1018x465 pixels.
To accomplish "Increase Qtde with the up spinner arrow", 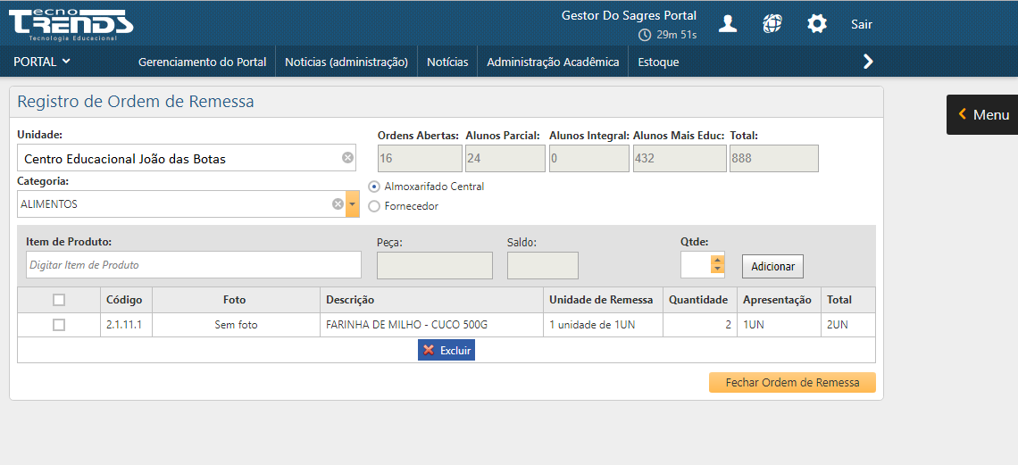I will click(x=717, y=261).
